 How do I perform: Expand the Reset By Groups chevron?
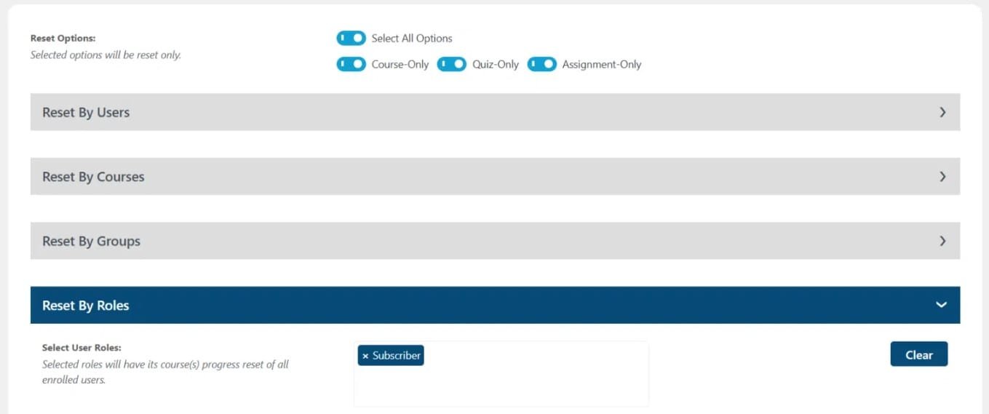(942, 241)
